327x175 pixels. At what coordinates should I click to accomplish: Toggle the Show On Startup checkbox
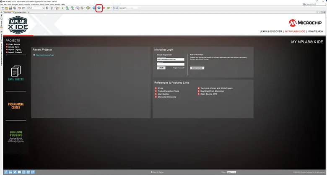pos(152,172)
